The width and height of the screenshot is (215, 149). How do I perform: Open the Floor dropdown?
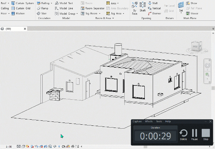[x=9, y=14]
